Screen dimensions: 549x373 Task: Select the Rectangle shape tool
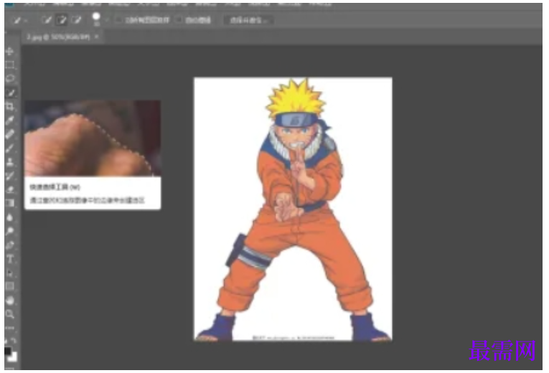tap(10, 287)
